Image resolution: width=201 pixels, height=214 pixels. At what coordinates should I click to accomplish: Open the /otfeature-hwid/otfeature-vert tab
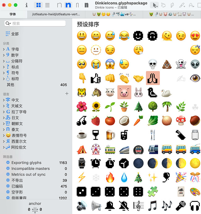(56, 14)
